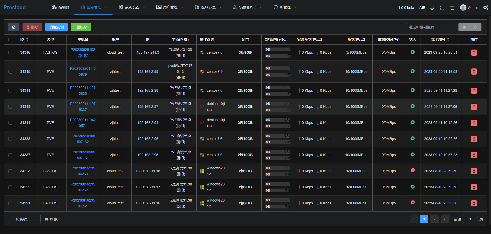Go to page 2 of the table
The width and height of the screenshot is (491, 234).
coord(434,219)
